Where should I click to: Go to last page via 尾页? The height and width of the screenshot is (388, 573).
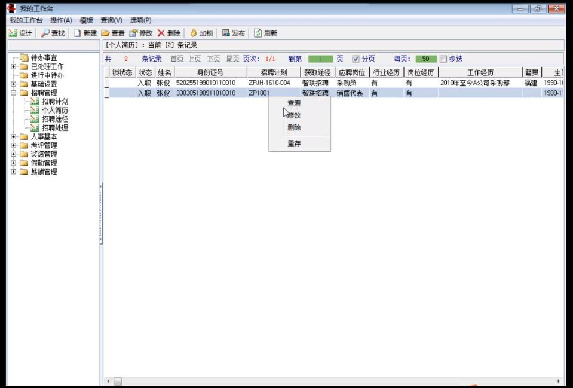click(233, 59)
